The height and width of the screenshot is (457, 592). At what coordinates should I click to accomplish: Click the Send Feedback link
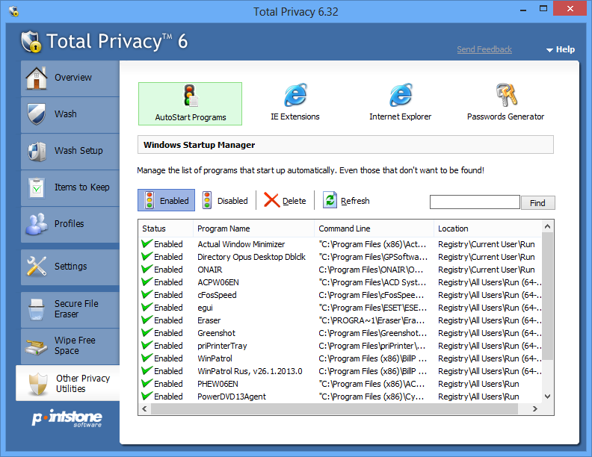tap(484, 49)
